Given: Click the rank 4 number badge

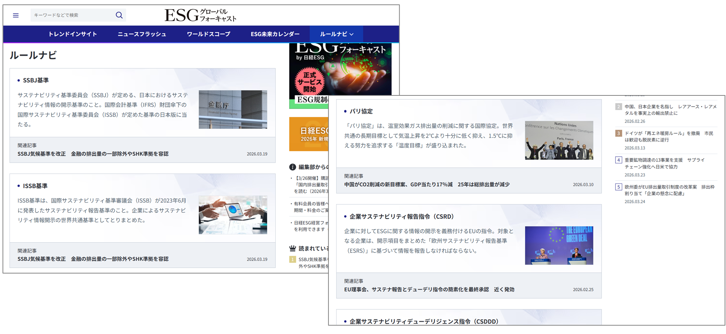Looking at the screenshot, I should tap(618, 160).
